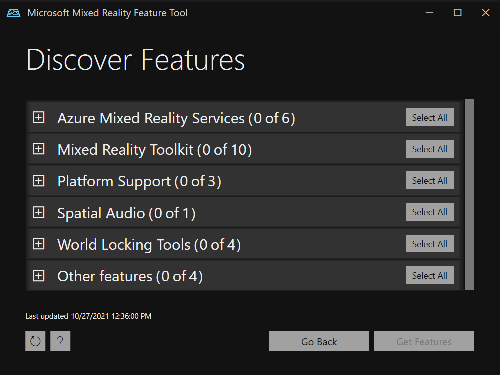Maximize the Feature Tool window

coord(457,13)
